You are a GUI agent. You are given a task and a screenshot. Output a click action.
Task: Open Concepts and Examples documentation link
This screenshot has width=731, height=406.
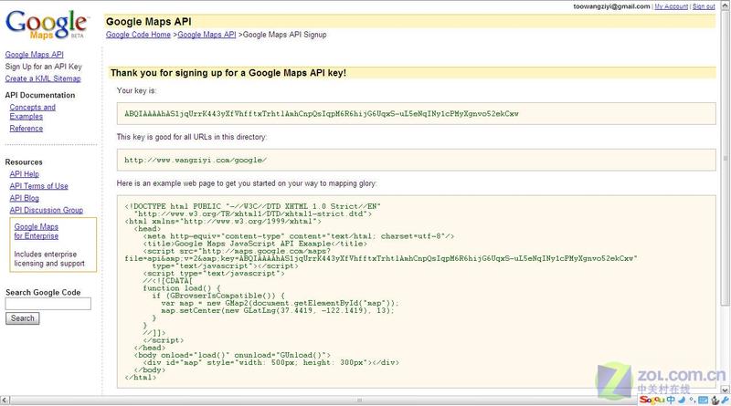(x=33, y=111)
